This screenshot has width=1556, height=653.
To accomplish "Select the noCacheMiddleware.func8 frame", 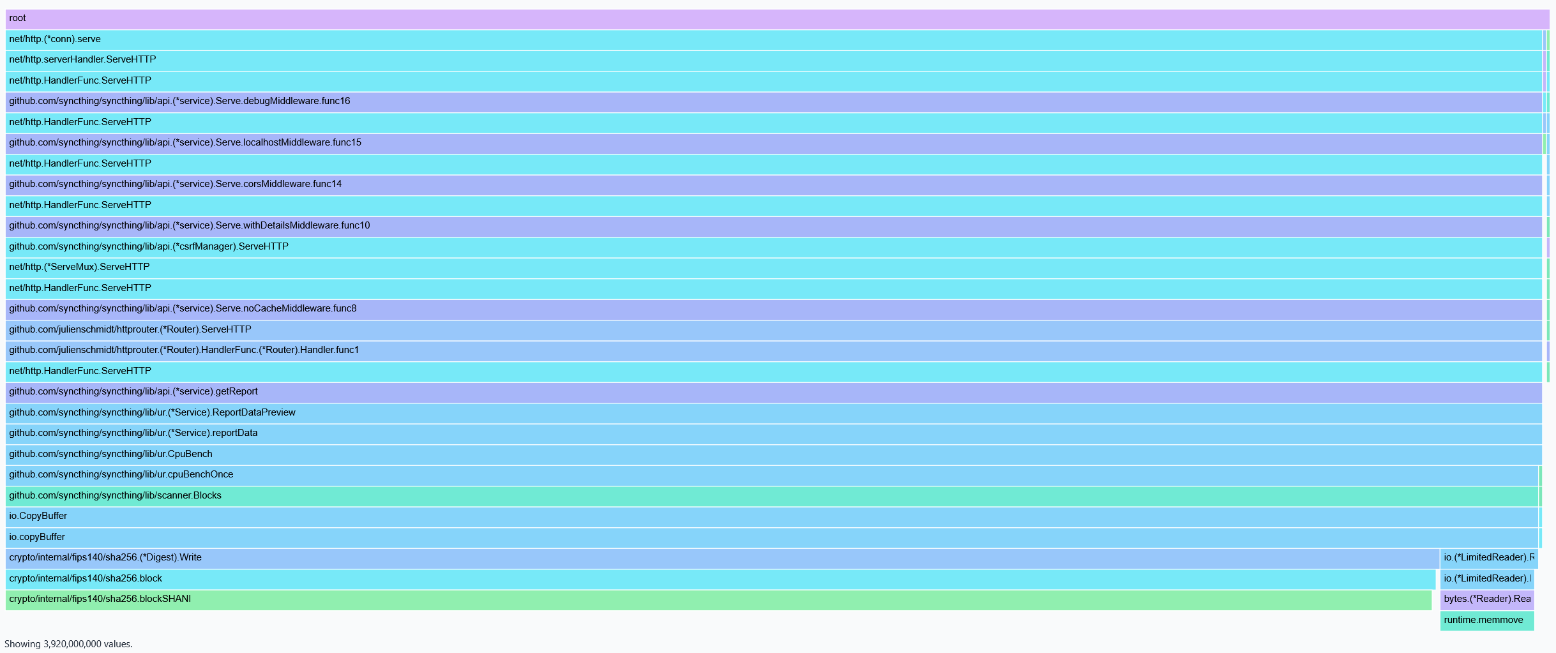I will (x=773, y=309).
